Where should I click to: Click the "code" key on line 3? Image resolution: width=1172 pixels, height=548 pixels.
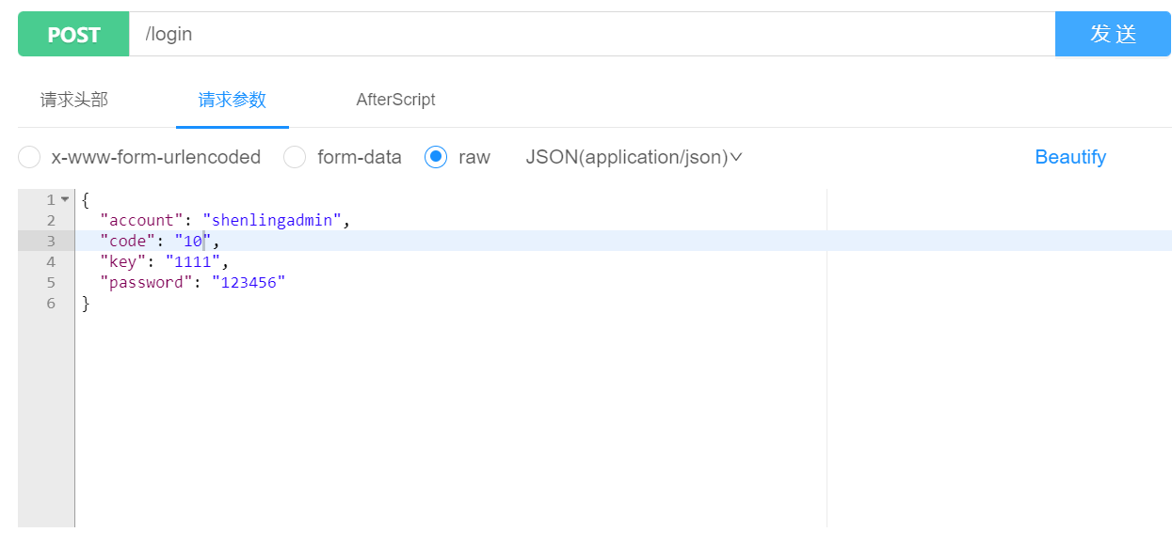127,241
